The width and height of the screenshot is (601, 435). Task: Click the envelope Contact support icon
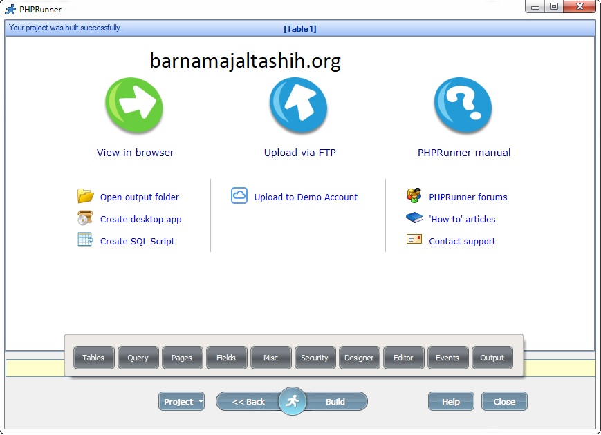point(414,240)
